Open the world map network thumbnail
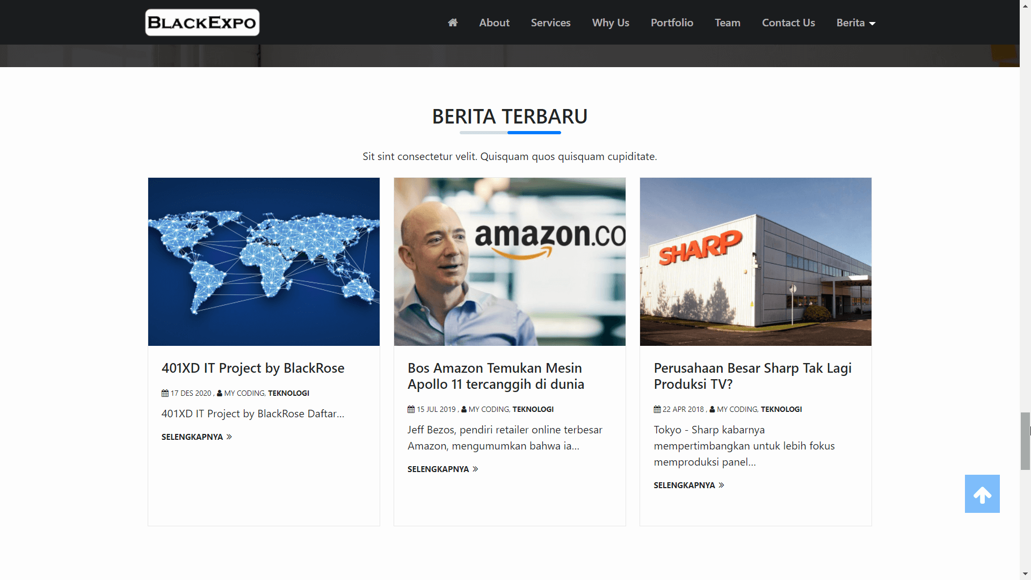 tap(264, 262)
